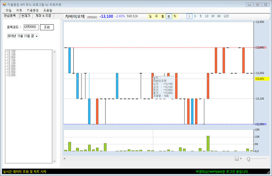Screen dimensions: 272x176
Task: Click the -12,950 price axis label
Action: pos(260,22)
